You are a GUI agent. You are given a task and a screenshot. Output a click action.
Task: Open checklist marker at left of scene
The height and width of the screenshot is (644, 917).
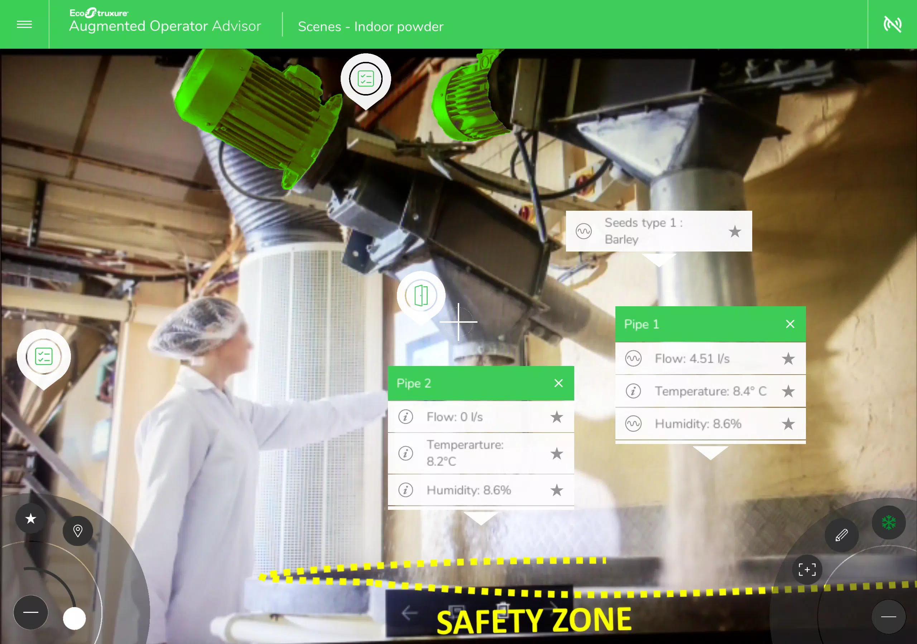tap(44, 357)
